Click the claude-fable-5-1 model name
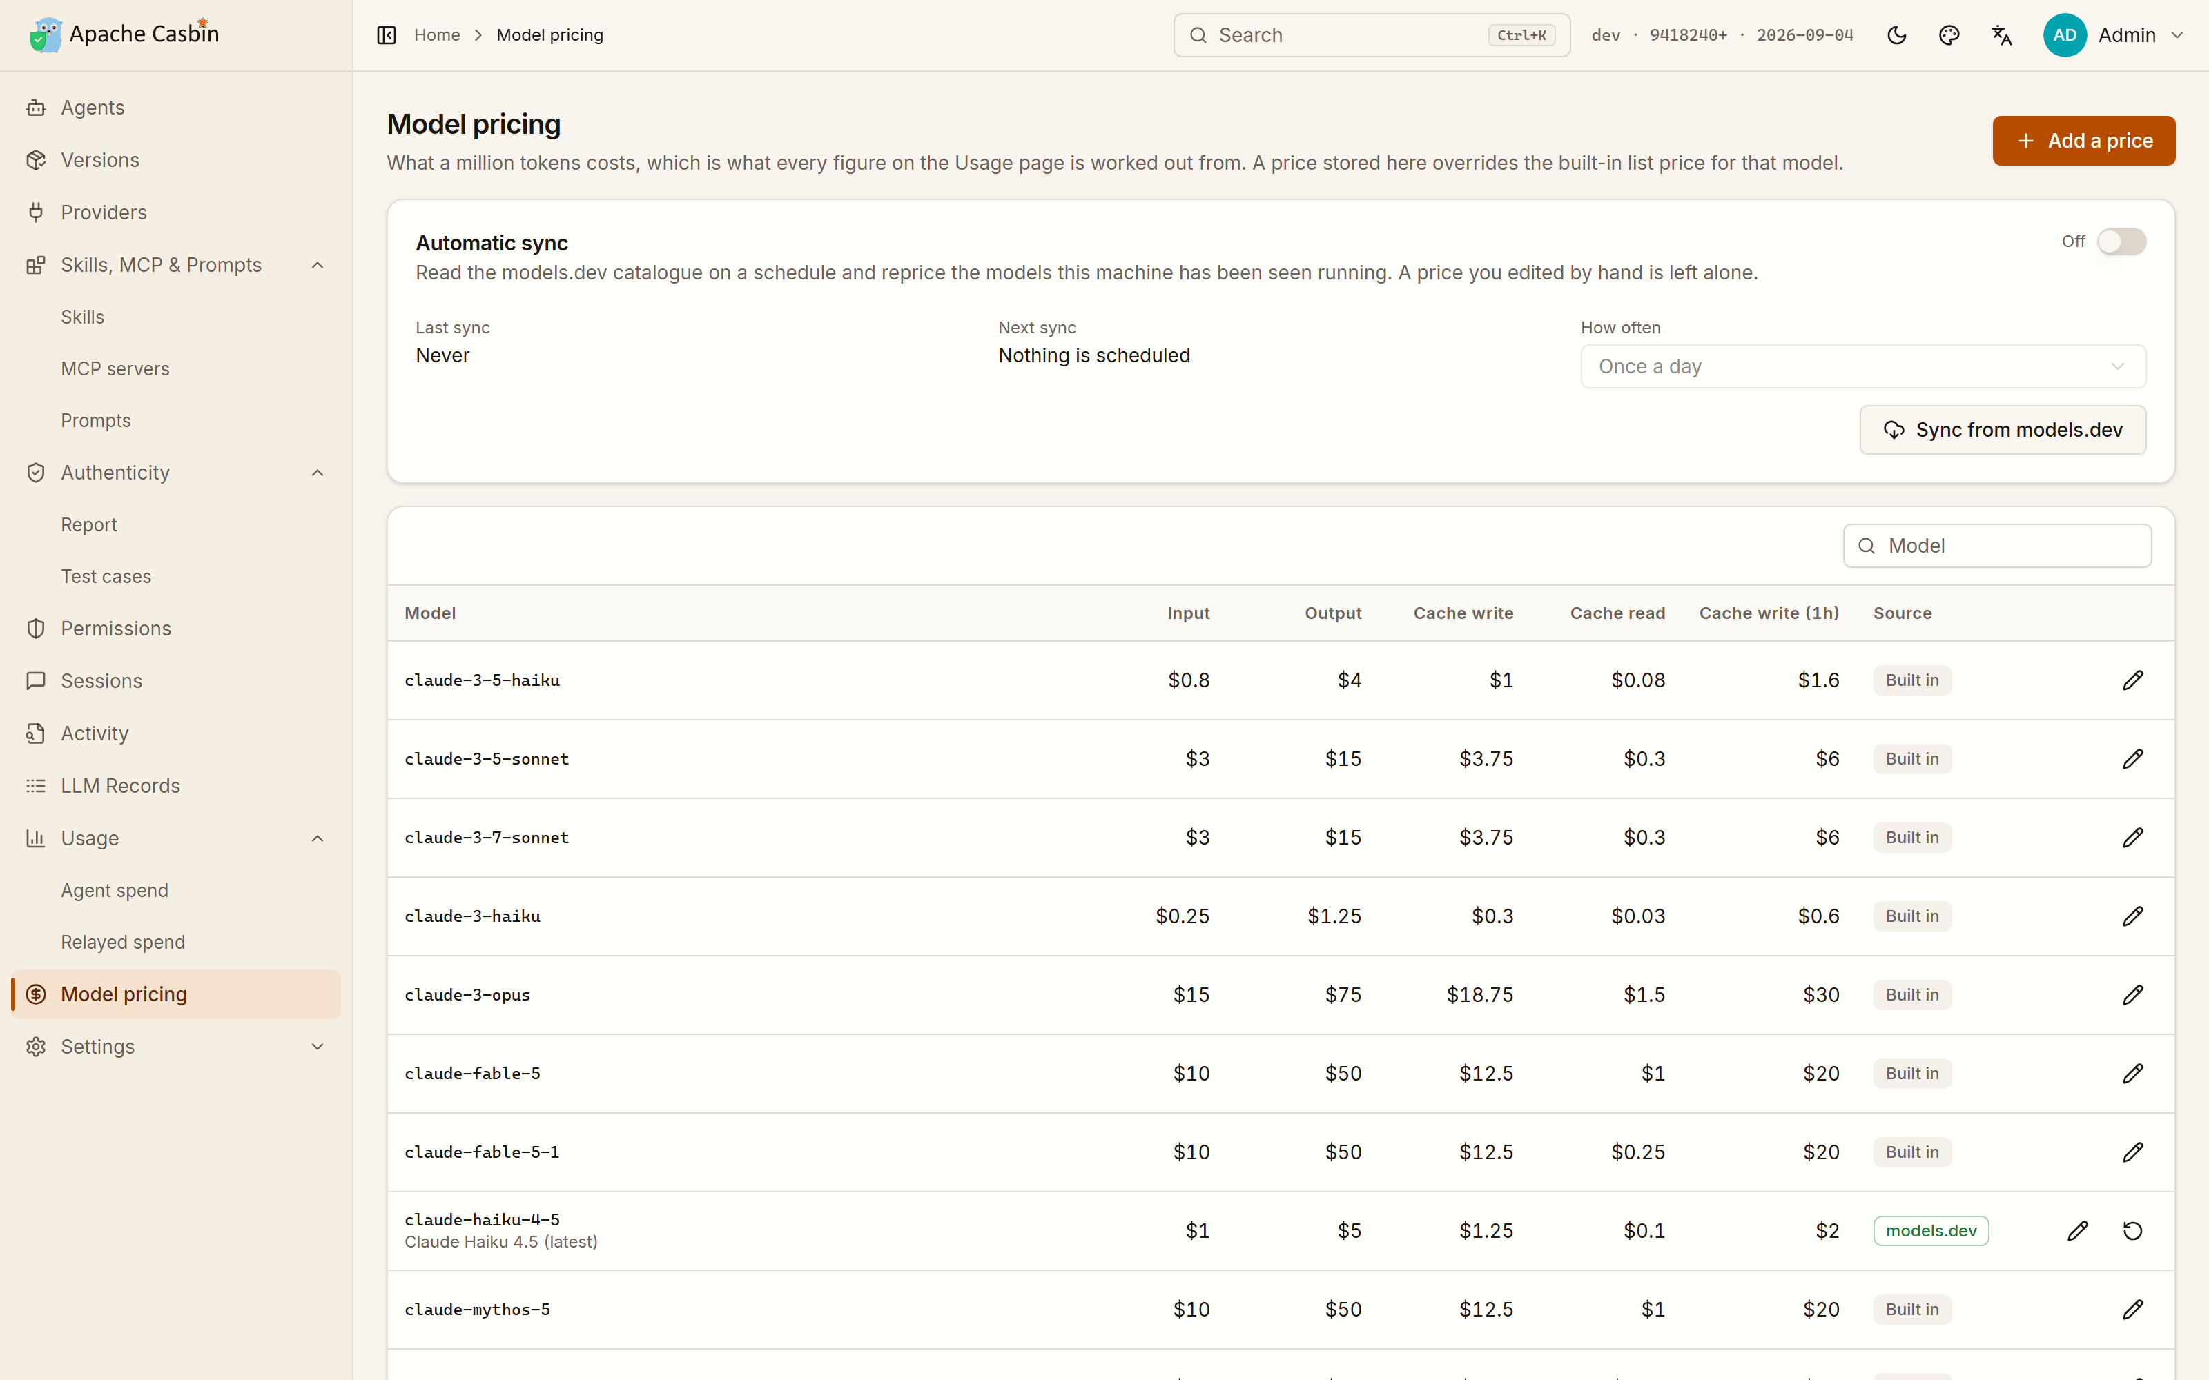 (x=482, y=1152)
